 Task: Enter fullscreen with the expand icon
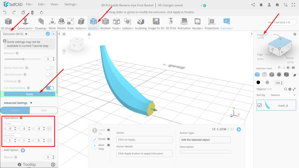tap(293, 5)
